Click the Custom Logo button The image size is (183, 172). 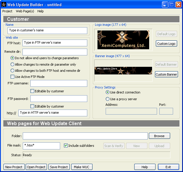(x=166, y=44)
